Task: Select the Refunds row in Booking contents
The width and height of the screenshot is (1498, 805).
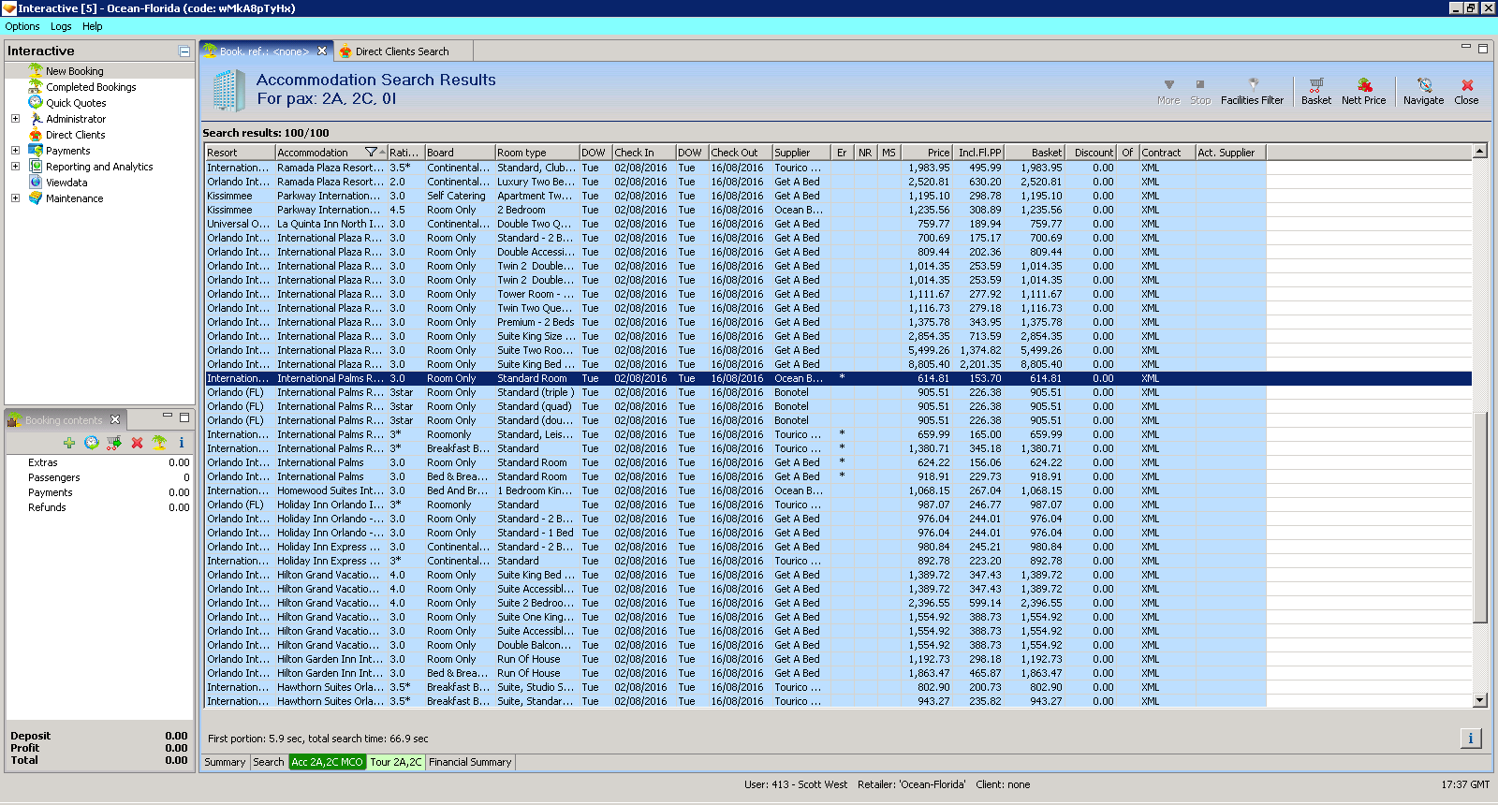Action: pyautogui.click(x=99, y=507)
